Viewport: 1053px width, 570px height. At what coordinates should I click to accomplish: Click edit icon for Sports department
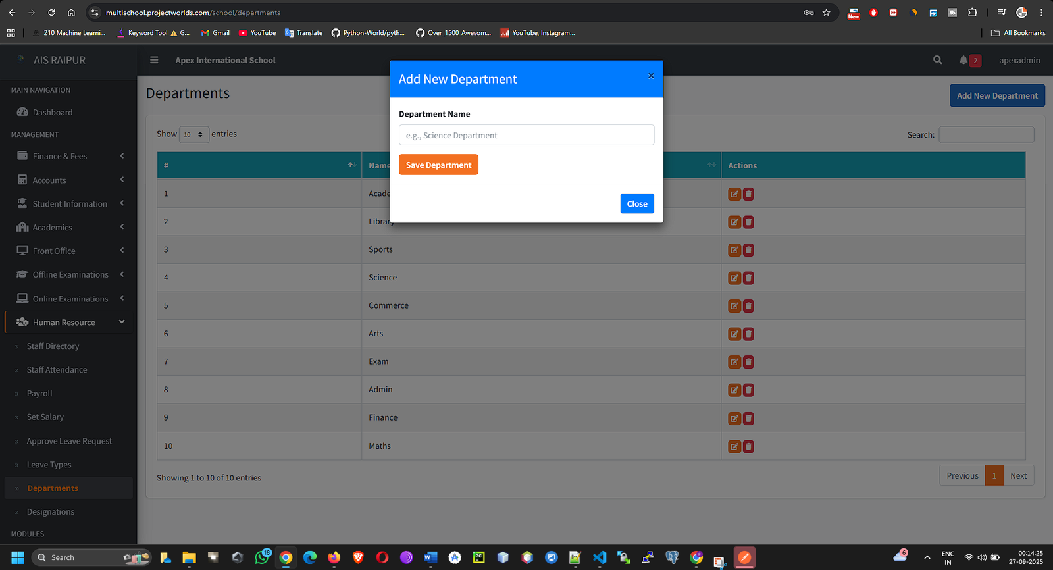coord(734,250)
